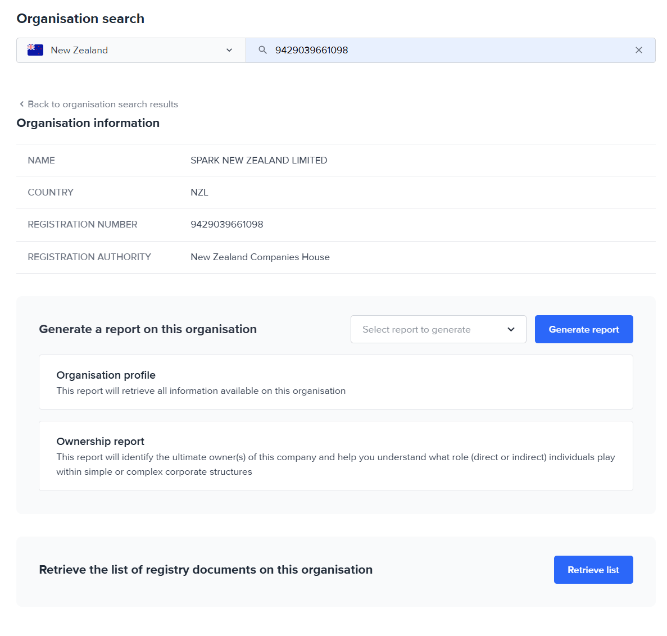Viewport: 667px width, 636px height.
Task: Click the SPARK NEW ZEALAND LIMITED name value
Action: pos(258,160)
